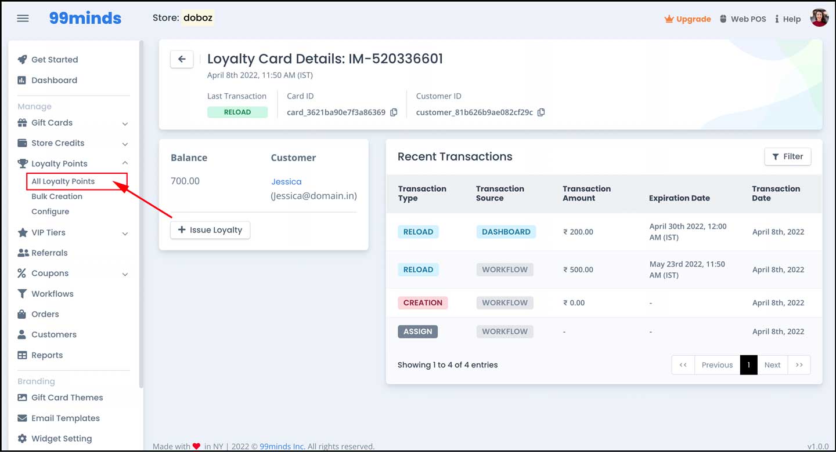This screenshot has width=836, height=452.
Task: Open the Workflows menu item
Action: tap(52, 294)
